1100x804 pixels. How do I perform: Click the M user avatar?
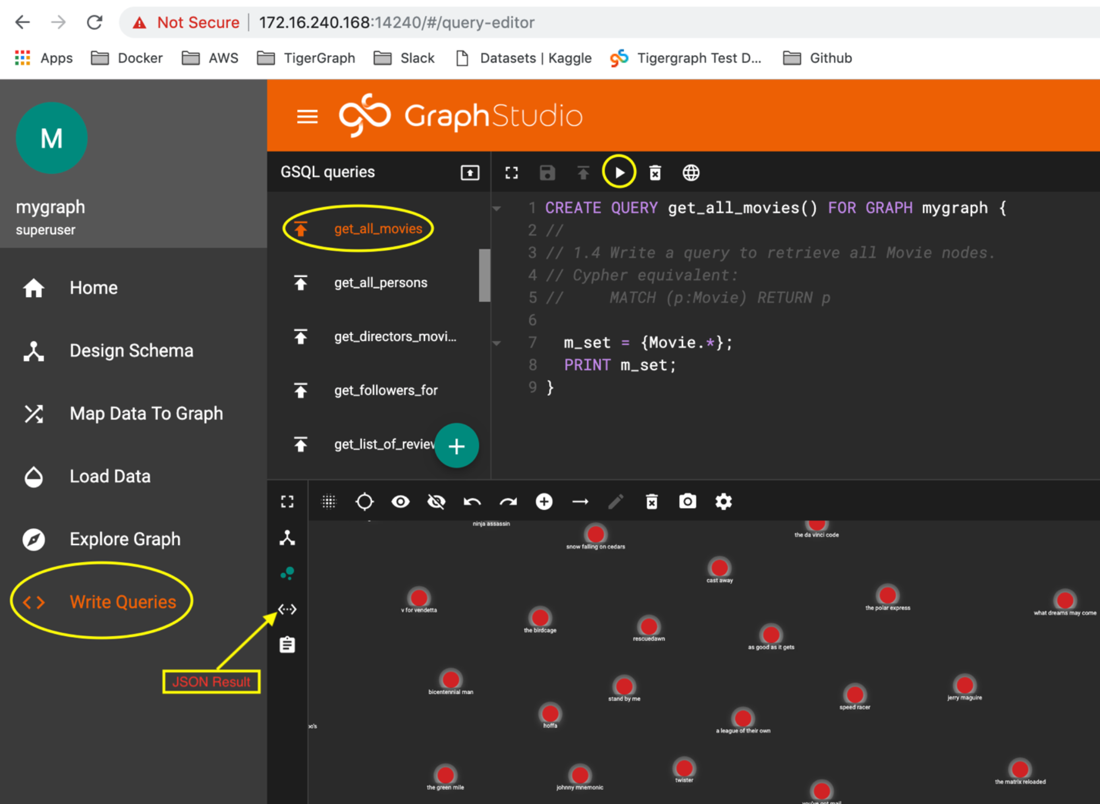pos(52,138)
